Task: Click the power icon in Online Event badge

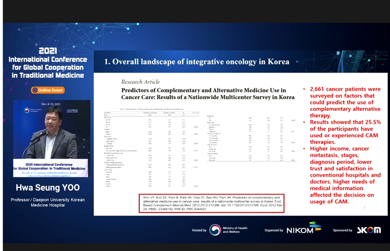Action: (35, 90)
